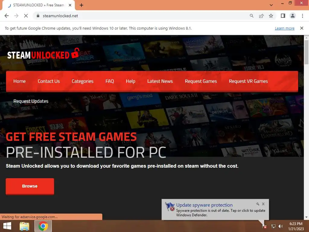Open the Help page
The image size is (309, 232).
(x=130, y=81)
